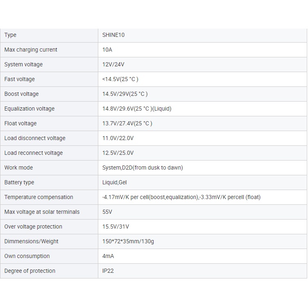Click the Boost voltage 14.5V/29V value
Image resolution: width=308 pixels, height=308 pixels.
point(125,94)
